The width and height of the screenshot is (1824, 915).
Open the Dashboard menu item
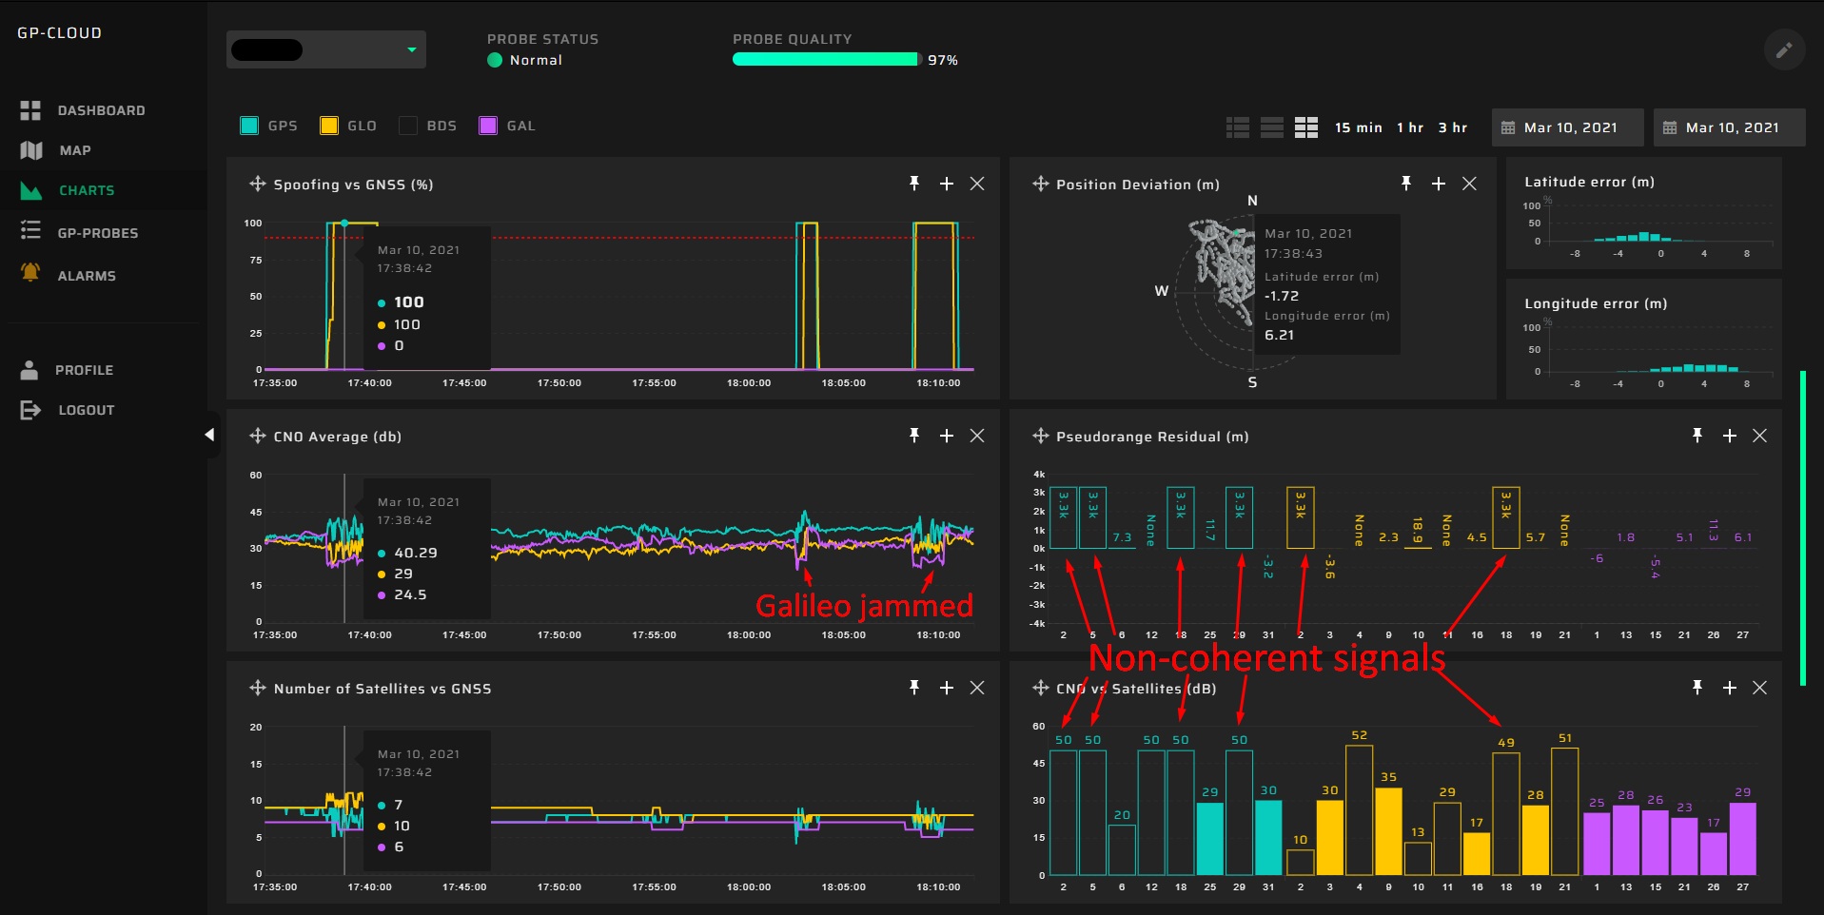101,110
